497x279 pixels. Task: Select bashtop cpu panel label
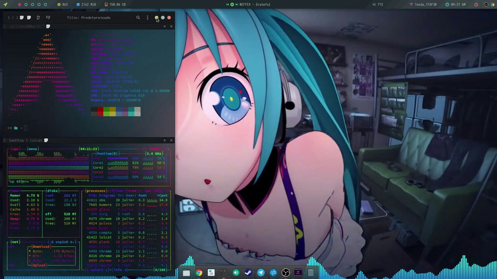(15, 149)
